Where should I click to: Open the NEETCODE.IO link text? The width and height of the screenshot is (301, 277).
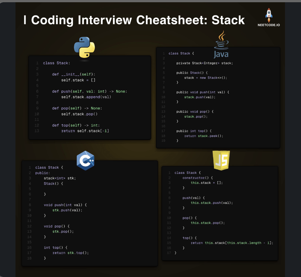[x=269, y=25]
